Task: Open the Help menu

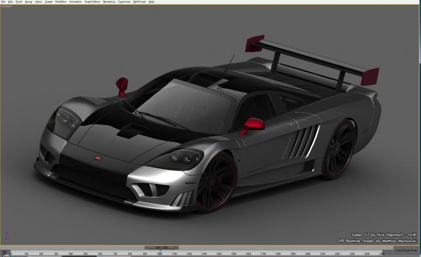Action: click(x=151, y=2)
